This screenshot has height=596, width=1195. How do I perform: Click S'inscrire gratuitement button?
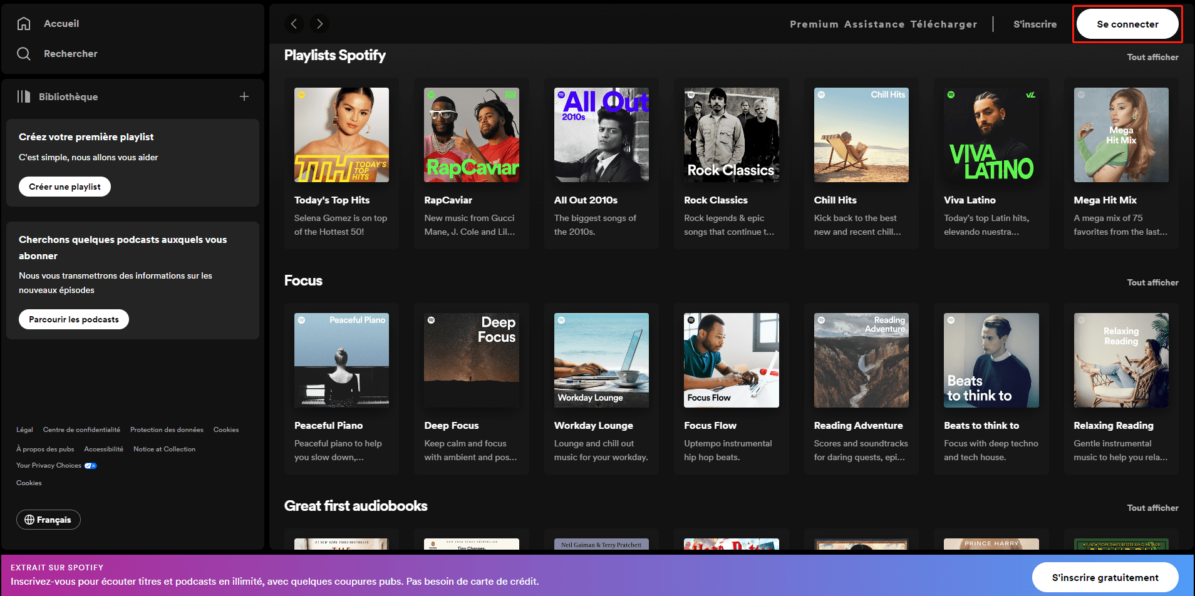point(1105,577)
